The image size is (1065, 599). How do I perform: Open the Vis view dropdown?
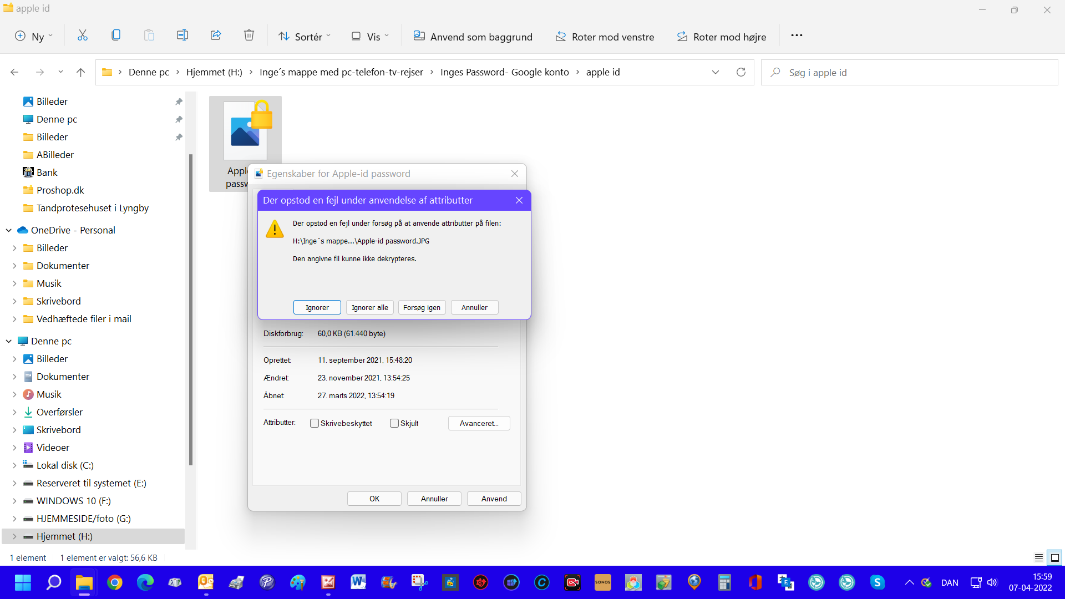pyautogui.click(x=370, y=37)
